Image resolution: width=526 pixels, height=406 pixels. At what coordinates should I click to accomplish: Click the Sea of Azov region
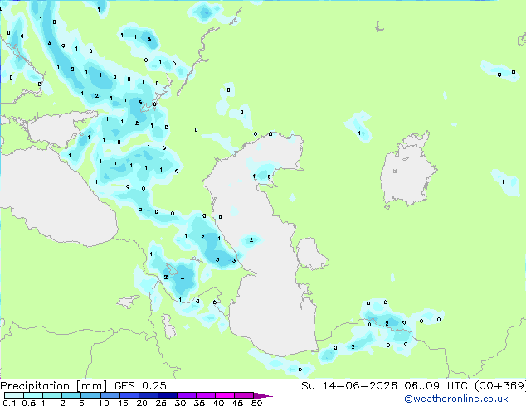[x=57, y=129]
